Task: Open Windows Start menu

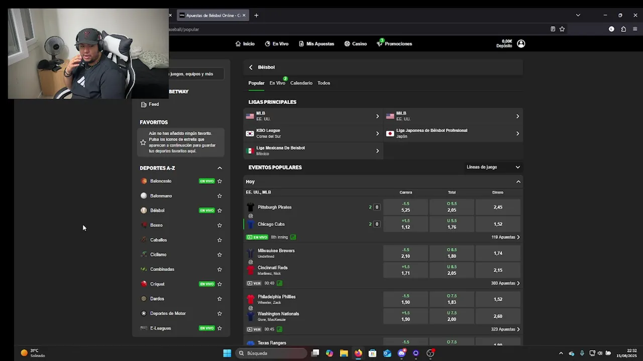Action: [x=227, y=353]
